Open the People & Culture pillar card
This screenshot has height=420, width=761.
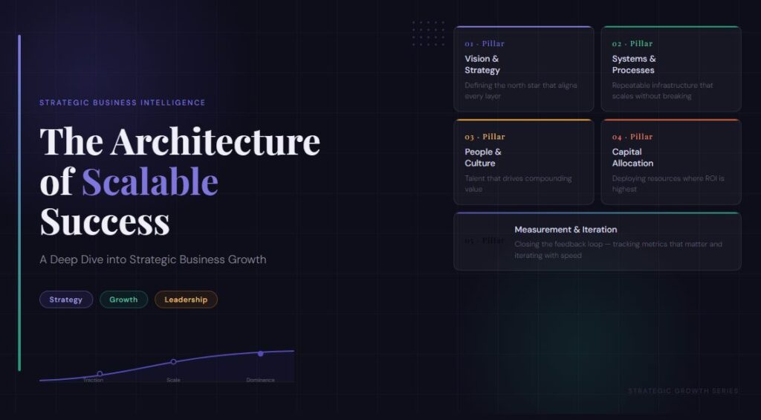point(523,162)
